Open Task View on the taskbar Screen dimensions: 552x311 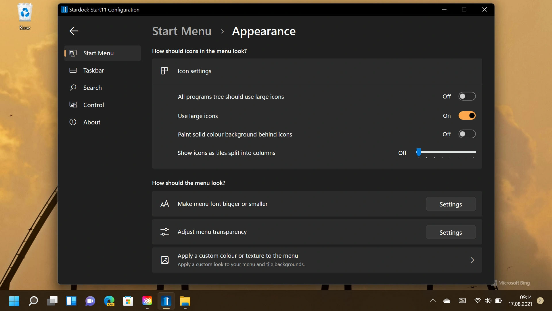[52, 301]
